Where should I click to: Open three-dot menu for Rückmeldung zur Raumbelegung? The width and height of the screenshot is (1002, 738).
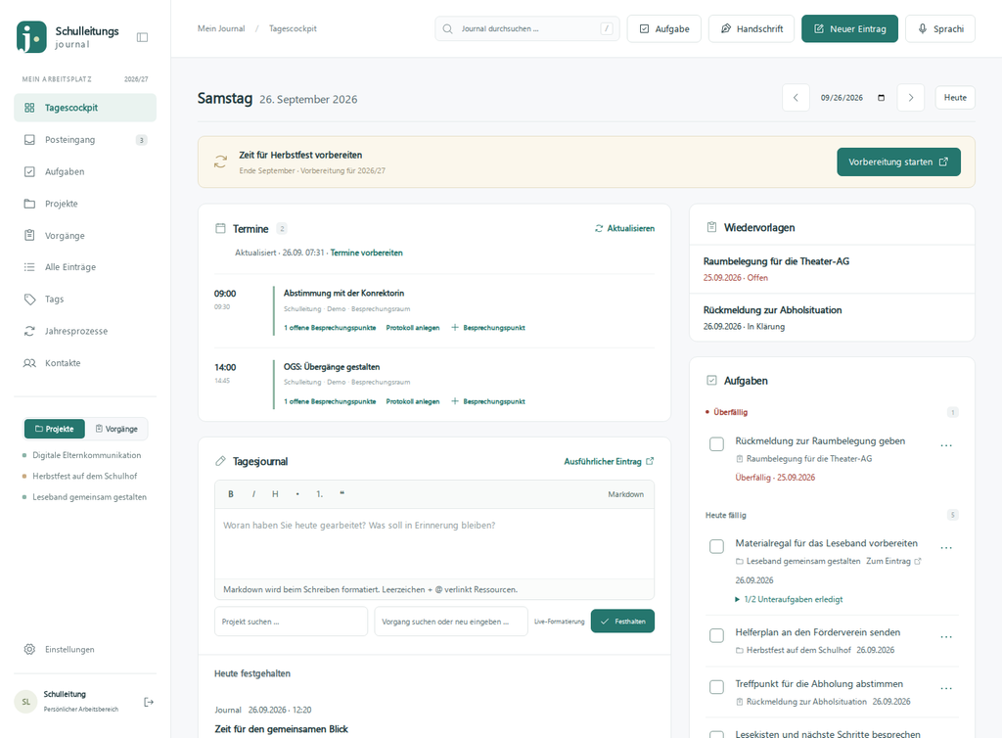coord(946,445)
